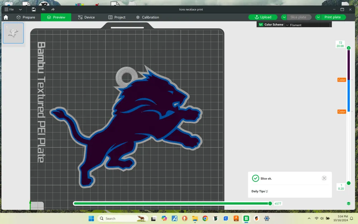Click the blue C app in taskbar
Screen dimensions: 358x224
226,219
